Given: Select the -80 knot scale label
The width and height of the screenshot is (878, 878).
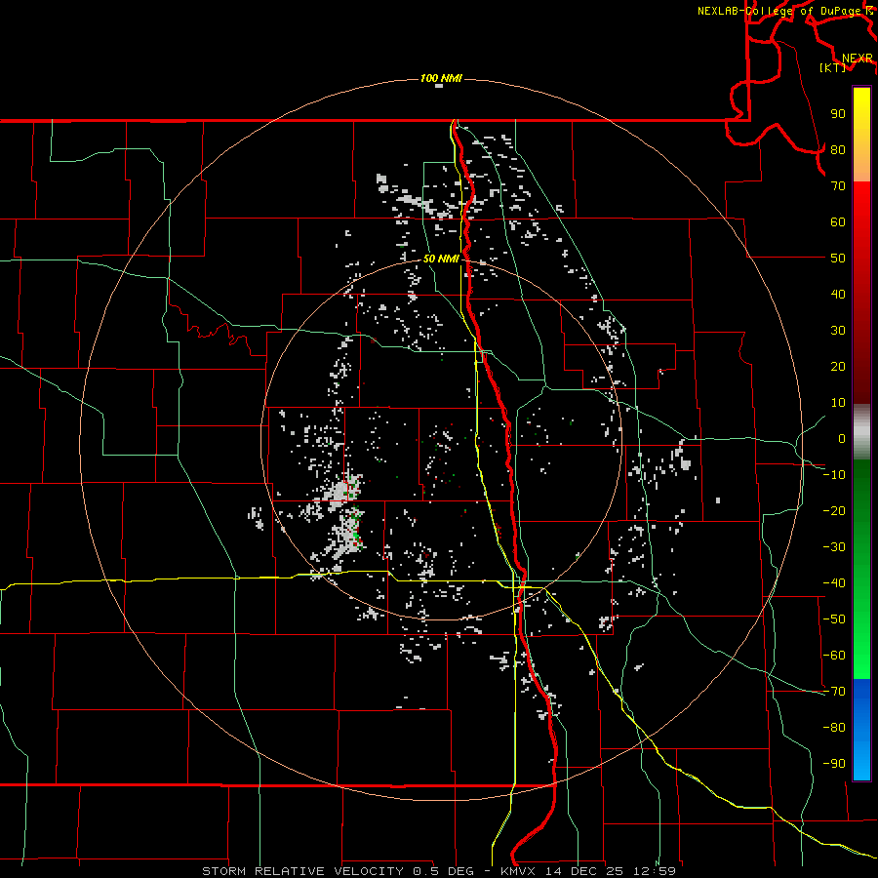Looking at the screenshot, I should click(834, 728).
